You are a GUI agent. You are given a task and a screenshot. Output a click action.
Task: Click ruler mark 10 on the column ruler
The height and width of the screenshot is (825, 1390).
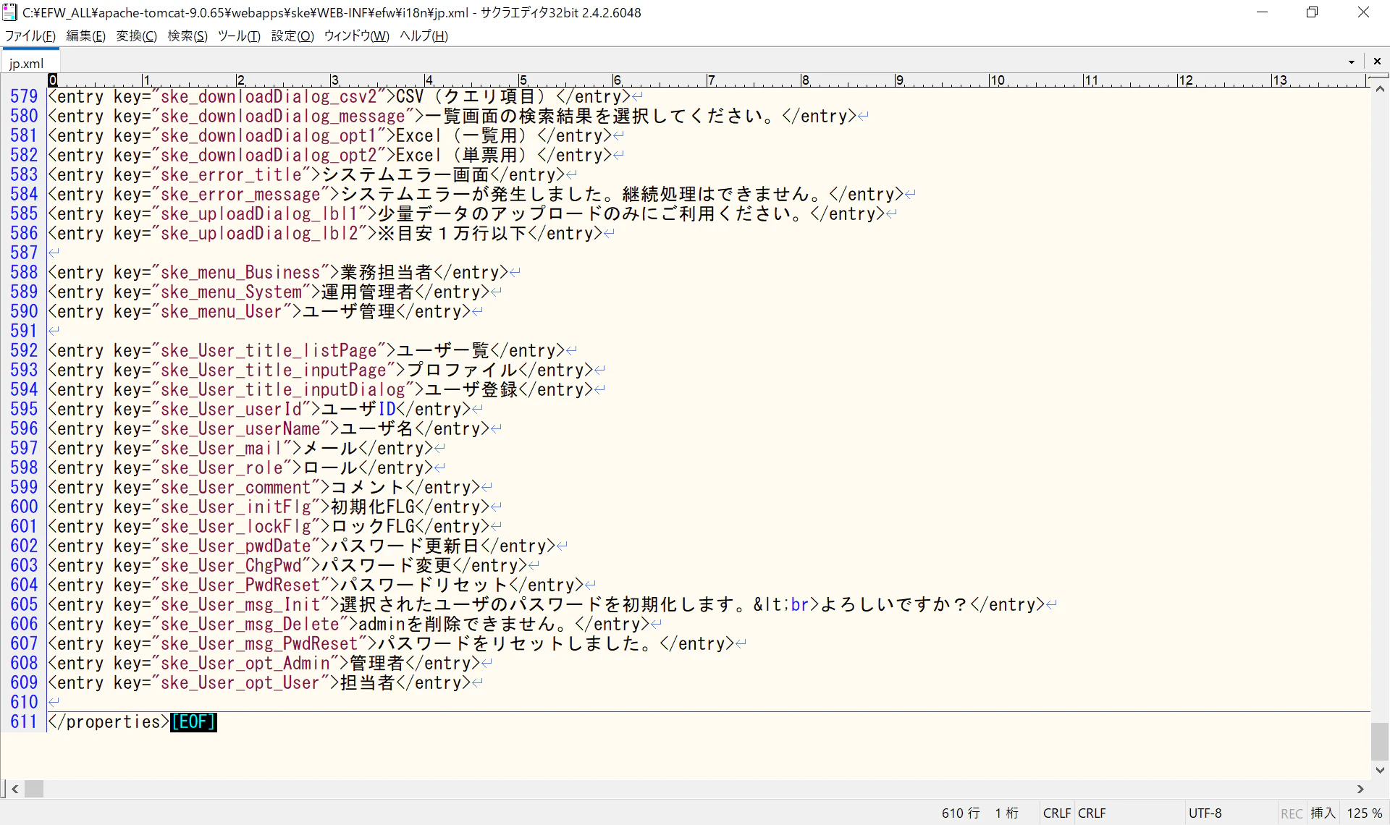(x=998, y=80)
